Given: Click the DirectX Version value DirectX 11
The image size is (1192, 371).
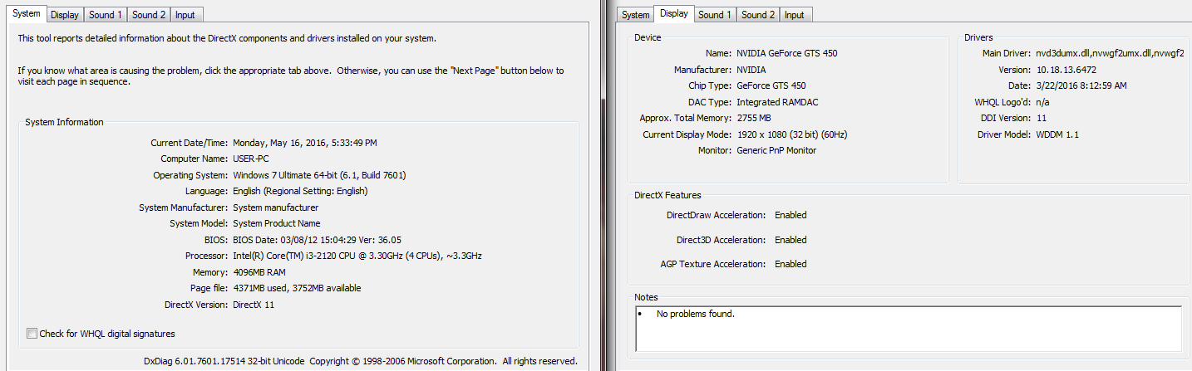Looking at the screenshot, I should point(253,305).
